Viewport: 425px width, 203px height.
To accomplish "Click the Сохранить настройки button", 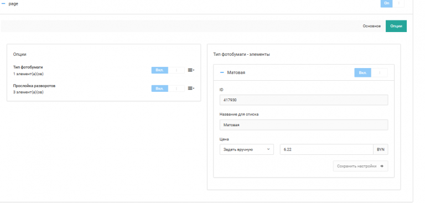I will [360, 166].
